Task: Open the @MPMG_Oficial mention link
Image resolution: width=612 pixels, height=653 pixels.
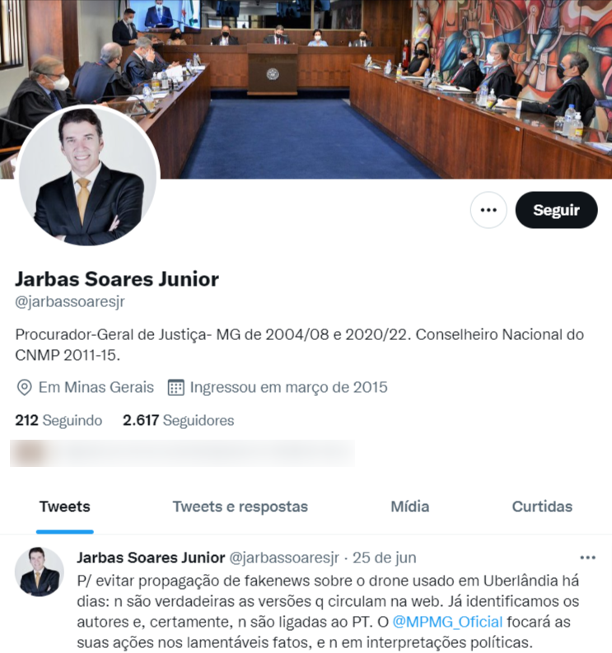Action: (x=447, y=622)
